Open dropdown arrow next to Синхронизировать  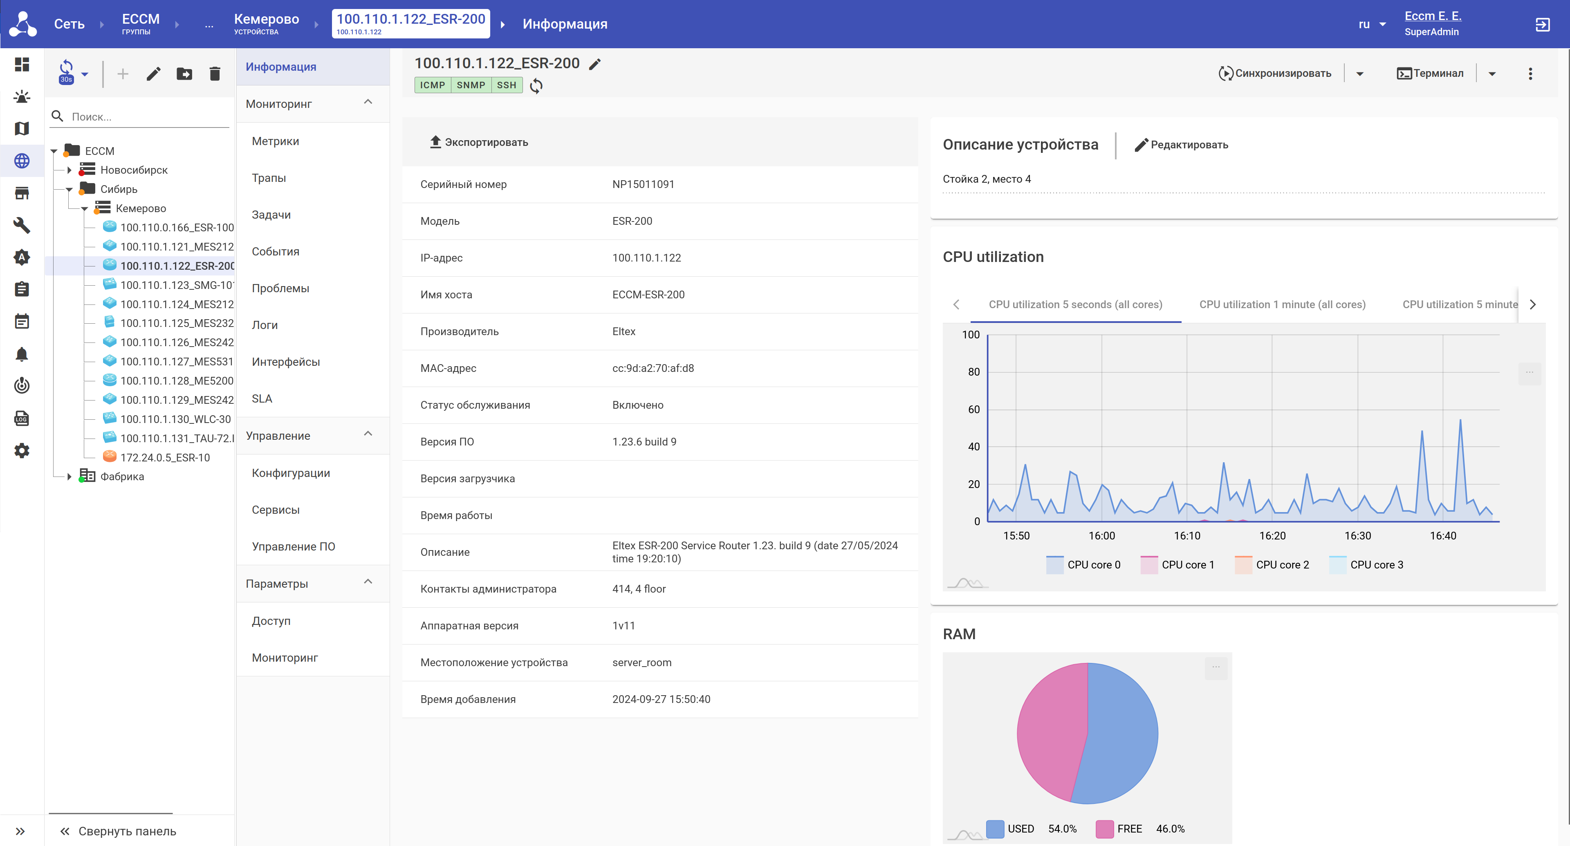(x=1360, y=74)
